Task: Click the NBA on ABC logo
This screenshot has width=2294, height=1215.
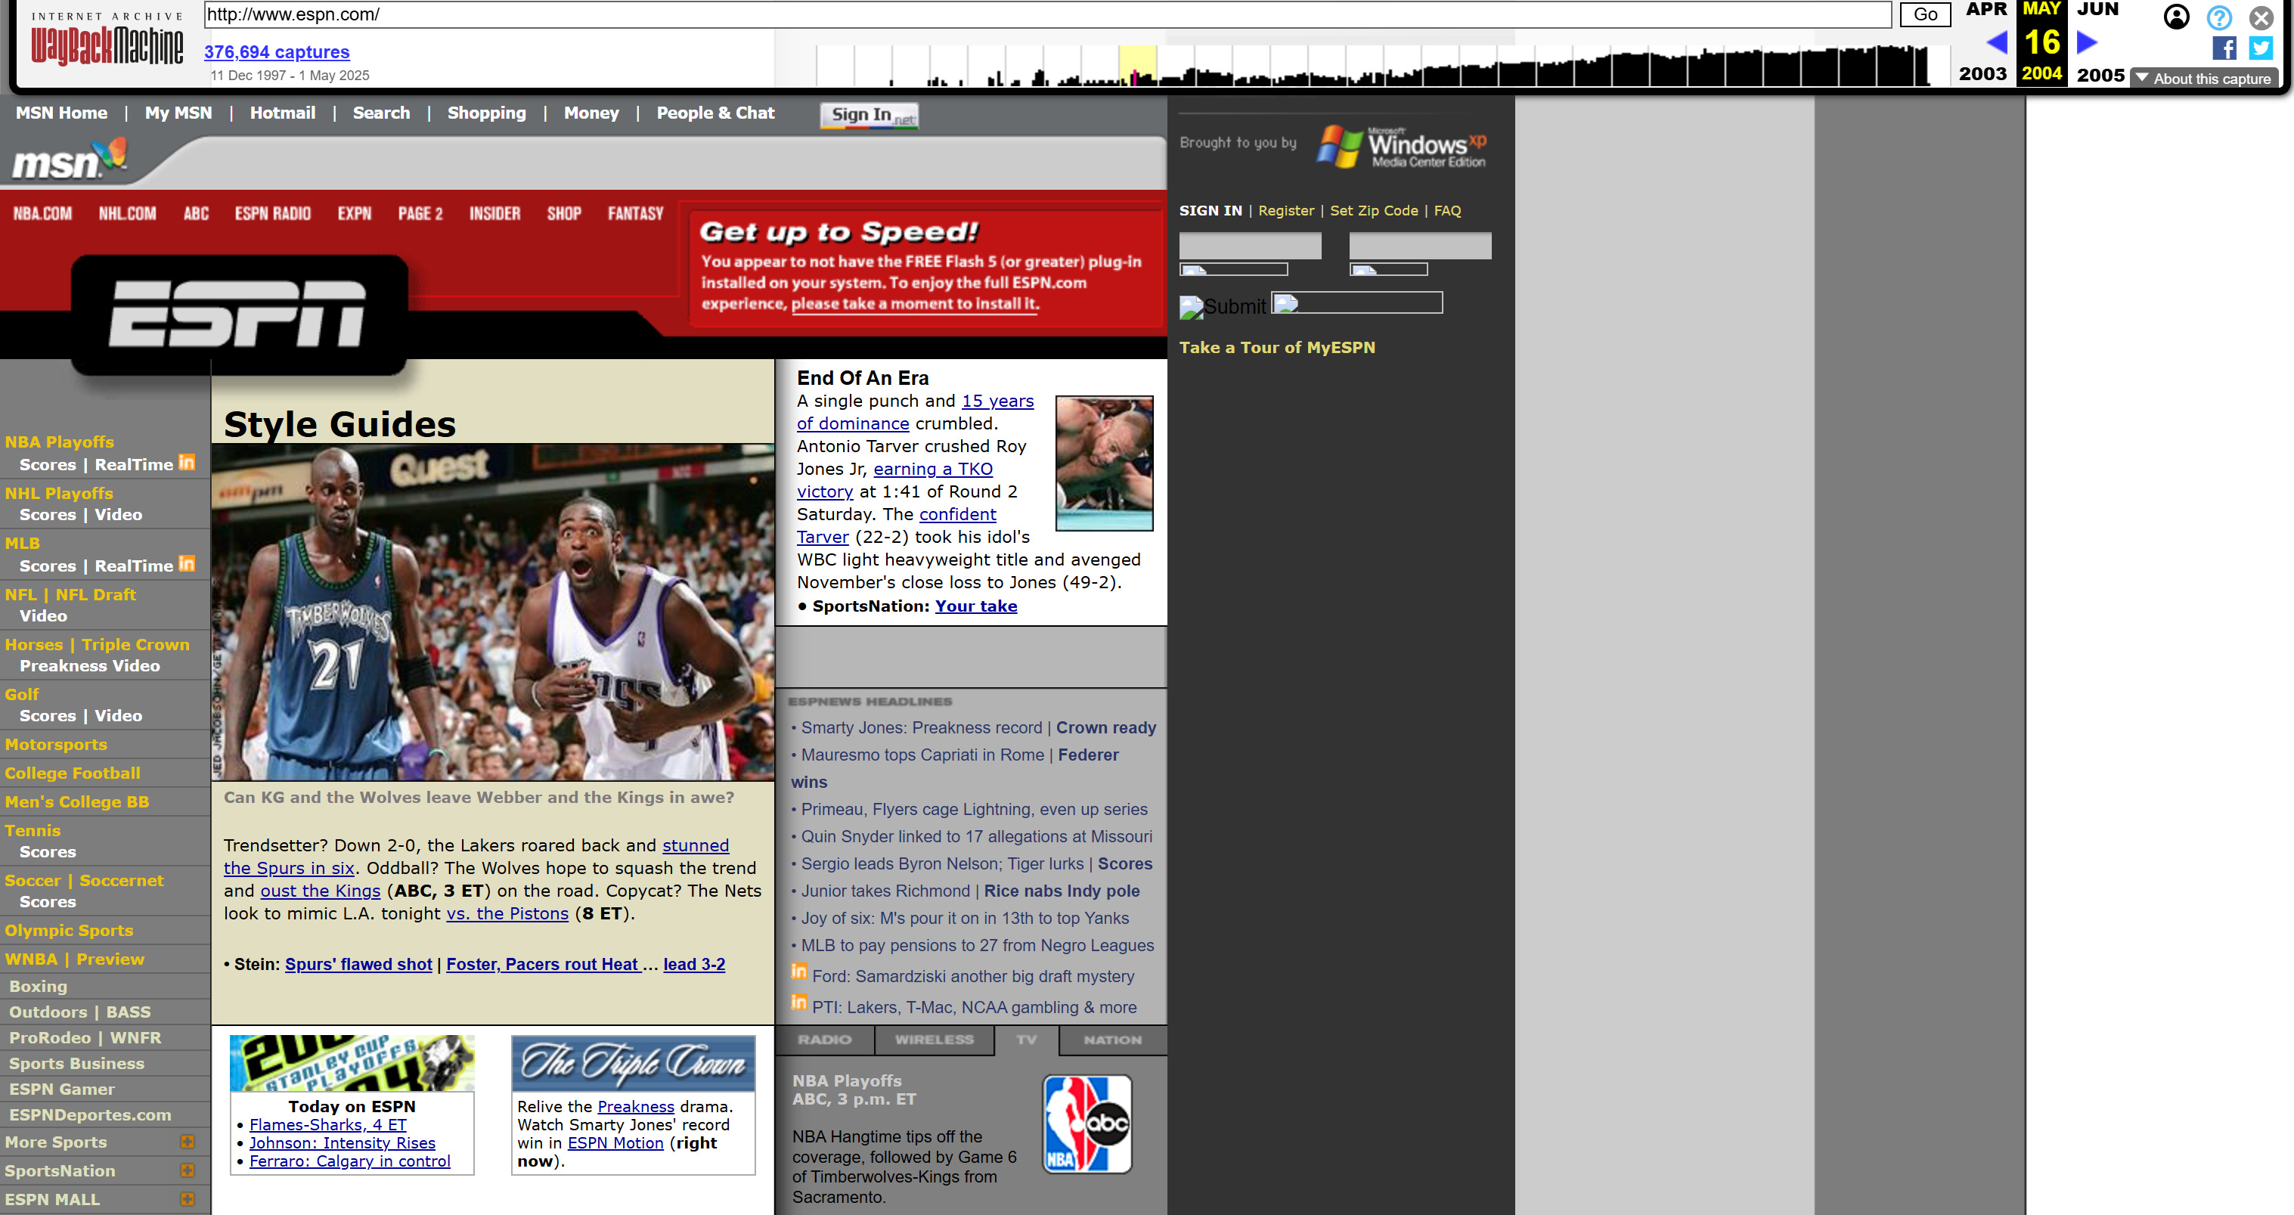Action: coord(1086,1124)
